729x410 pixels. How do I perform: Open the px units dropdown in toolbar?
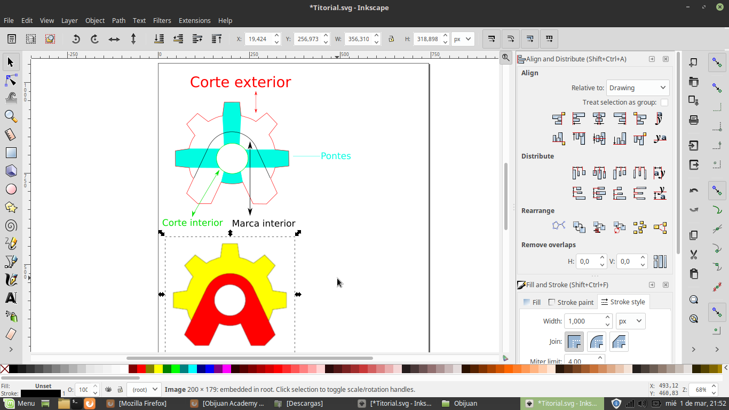click(462, 39)
